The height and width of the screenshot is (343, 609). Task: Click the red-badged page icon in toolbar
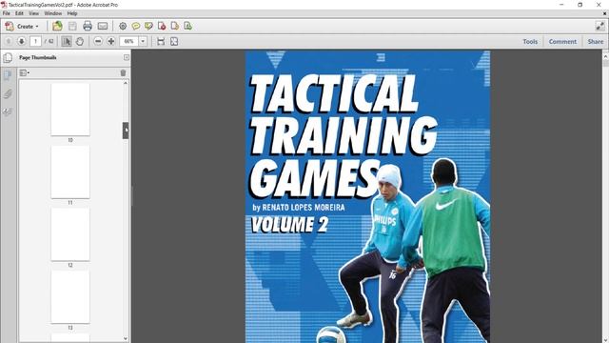[162, 26]
